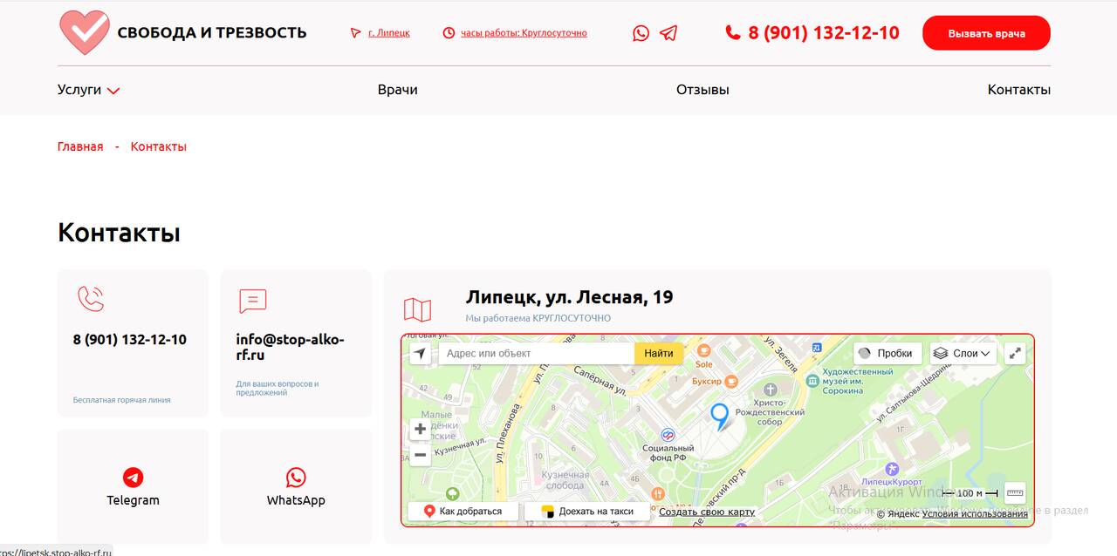Open the Отзывы menu item

click(702, 90)
